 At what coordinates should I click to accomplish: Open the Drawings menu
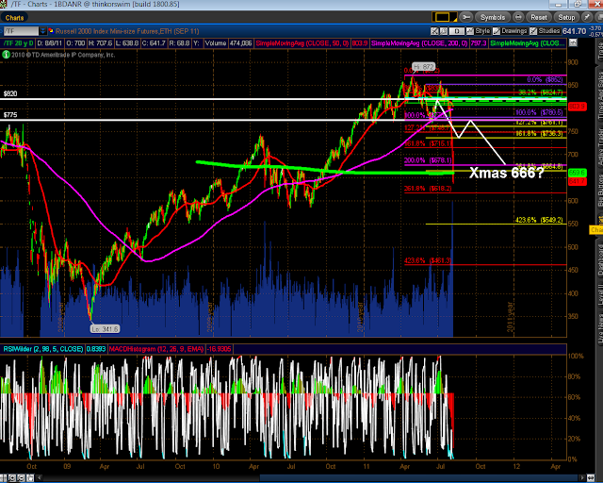pos(510,31)
